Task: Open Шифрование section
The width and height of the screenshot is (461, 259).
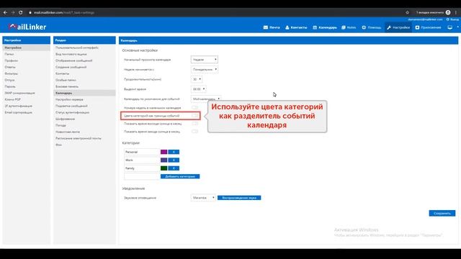Action: point(84,119)
